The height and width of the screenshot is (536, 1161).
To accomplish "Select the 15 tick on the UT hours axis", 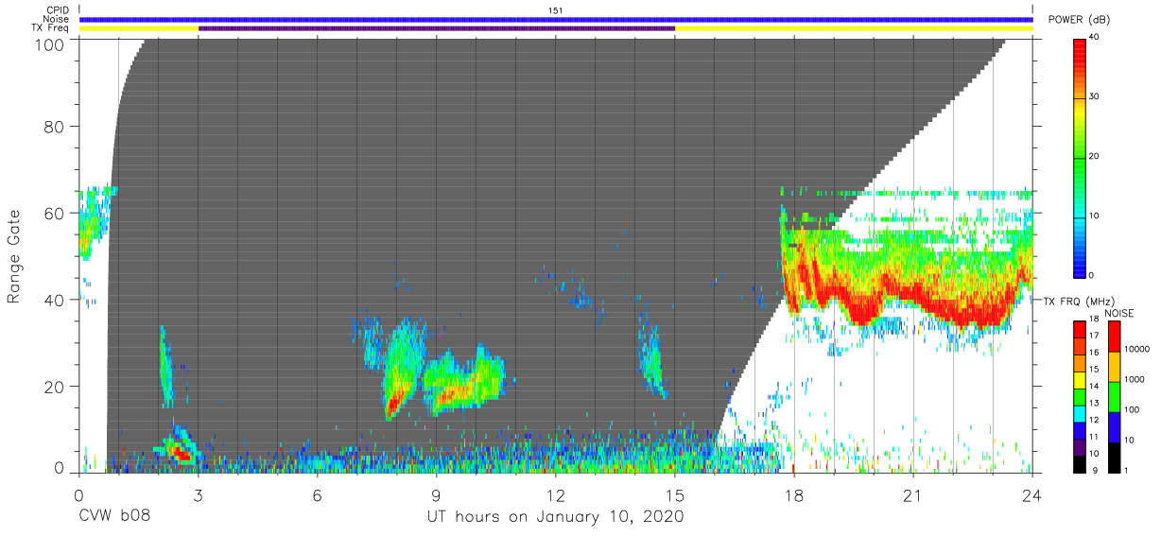I will pyautogui.click(x=675, y=494).
